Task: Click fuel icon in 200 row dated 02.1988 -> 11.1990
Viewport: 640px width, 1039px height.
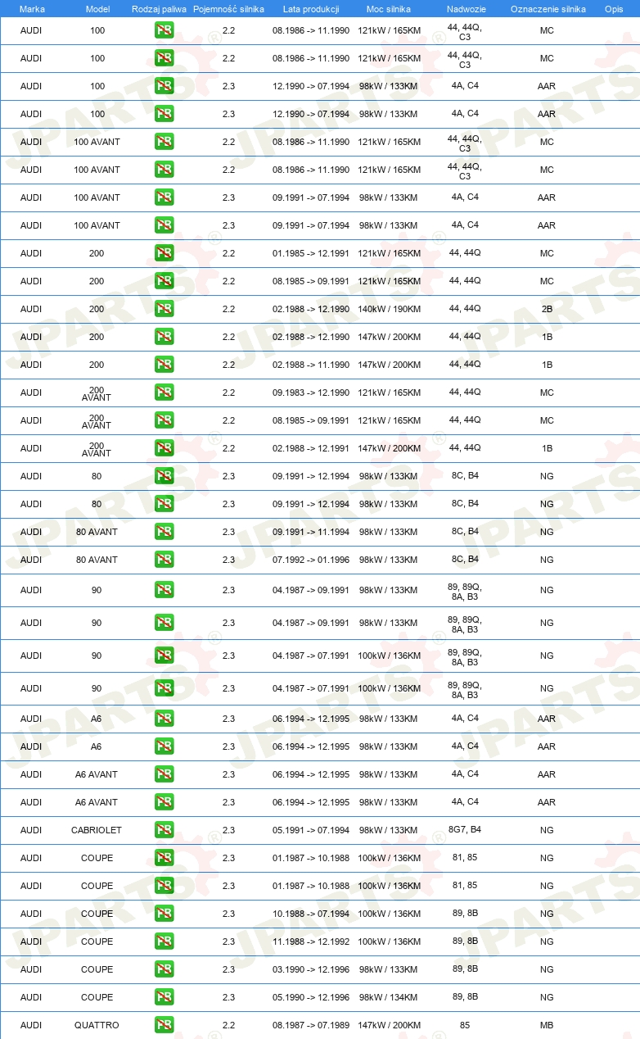Action: (164, 365)
